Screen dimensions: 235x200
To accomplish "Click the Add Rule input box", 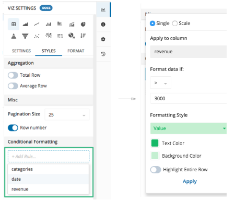I will [49, 157].
